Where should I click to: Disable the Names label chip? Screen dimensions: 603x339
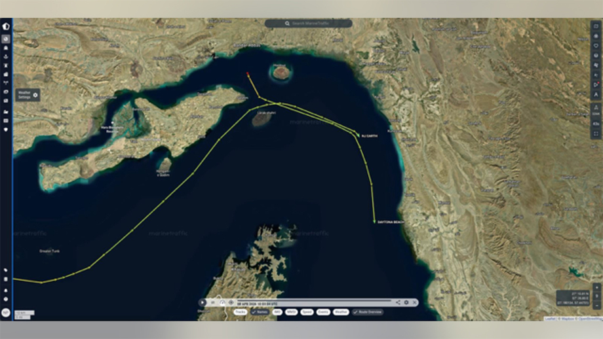[x=260, y=312]
